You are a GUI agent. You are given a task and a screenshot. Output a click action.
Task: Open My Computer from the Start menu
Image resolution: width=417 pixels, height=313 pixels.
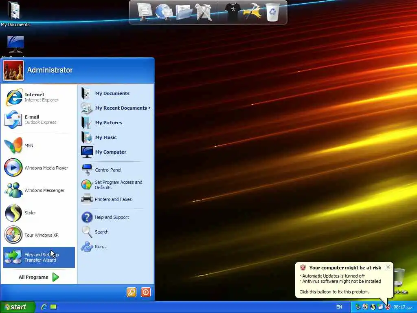click(116, 152)
